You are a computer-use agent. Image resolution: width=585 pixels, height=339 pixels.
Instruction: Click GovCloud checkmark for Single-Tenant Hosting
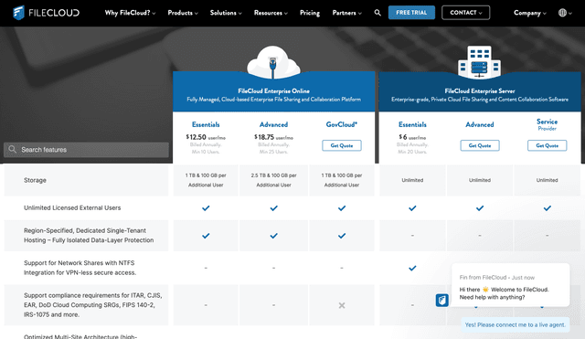[342, 236]
